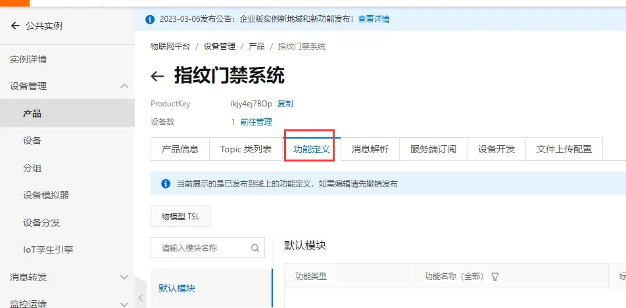Collapse the 设备管理 menu section
The height and width of the screenshot is (308, 626).
tap(124, 86)
